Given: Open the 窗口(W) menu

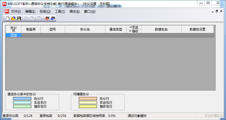Looking at the screenshot, I should (90, 12).
